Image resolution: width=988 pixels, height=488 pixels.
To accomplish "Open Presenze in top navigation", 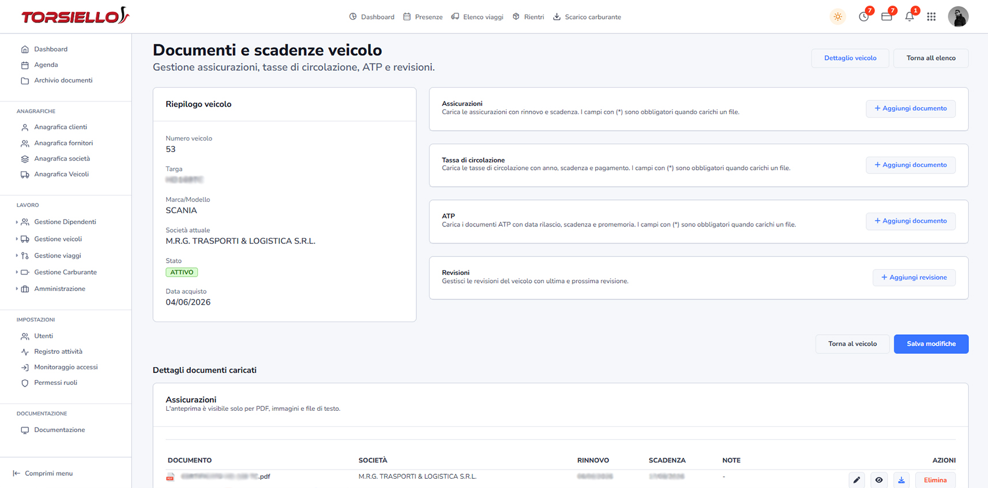I will click(423, 17).
